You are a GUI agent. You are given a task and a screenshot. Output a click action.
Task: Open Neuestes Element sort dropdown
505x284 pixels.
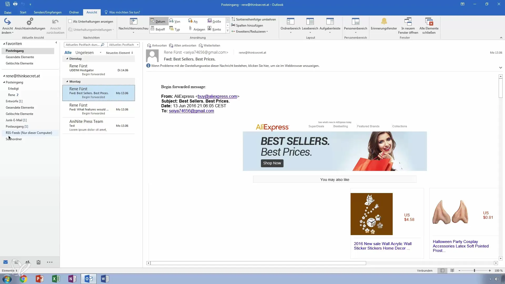point(119,53)
